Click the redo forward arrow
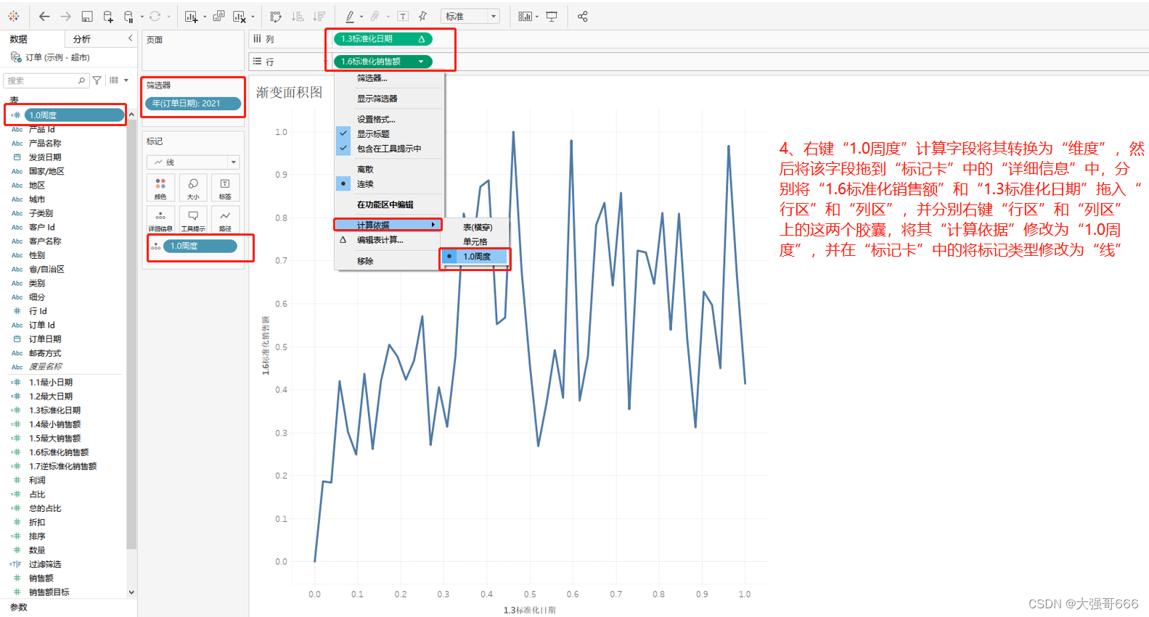The width and height of the screenshot is (1149, 617). [66, 16]
